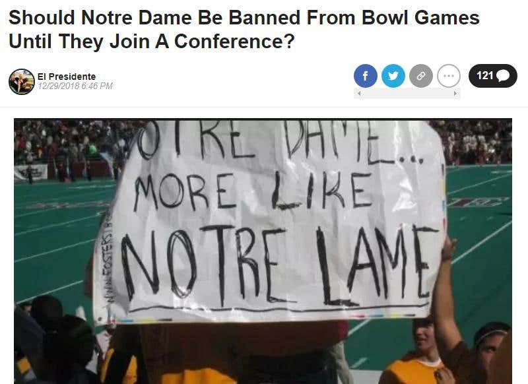Image resolution: width=528 pixels, height=384 pixels.
Task: Click the 121 comment count number
Action: tap(484, 75)
